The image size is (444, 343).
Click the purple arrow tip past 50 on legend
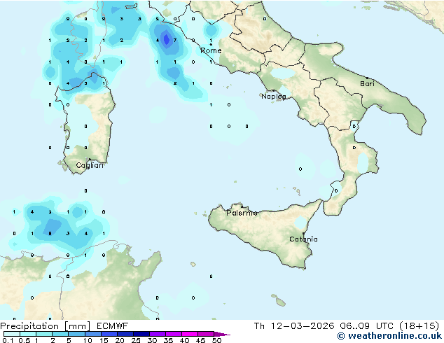pos(222,334)
